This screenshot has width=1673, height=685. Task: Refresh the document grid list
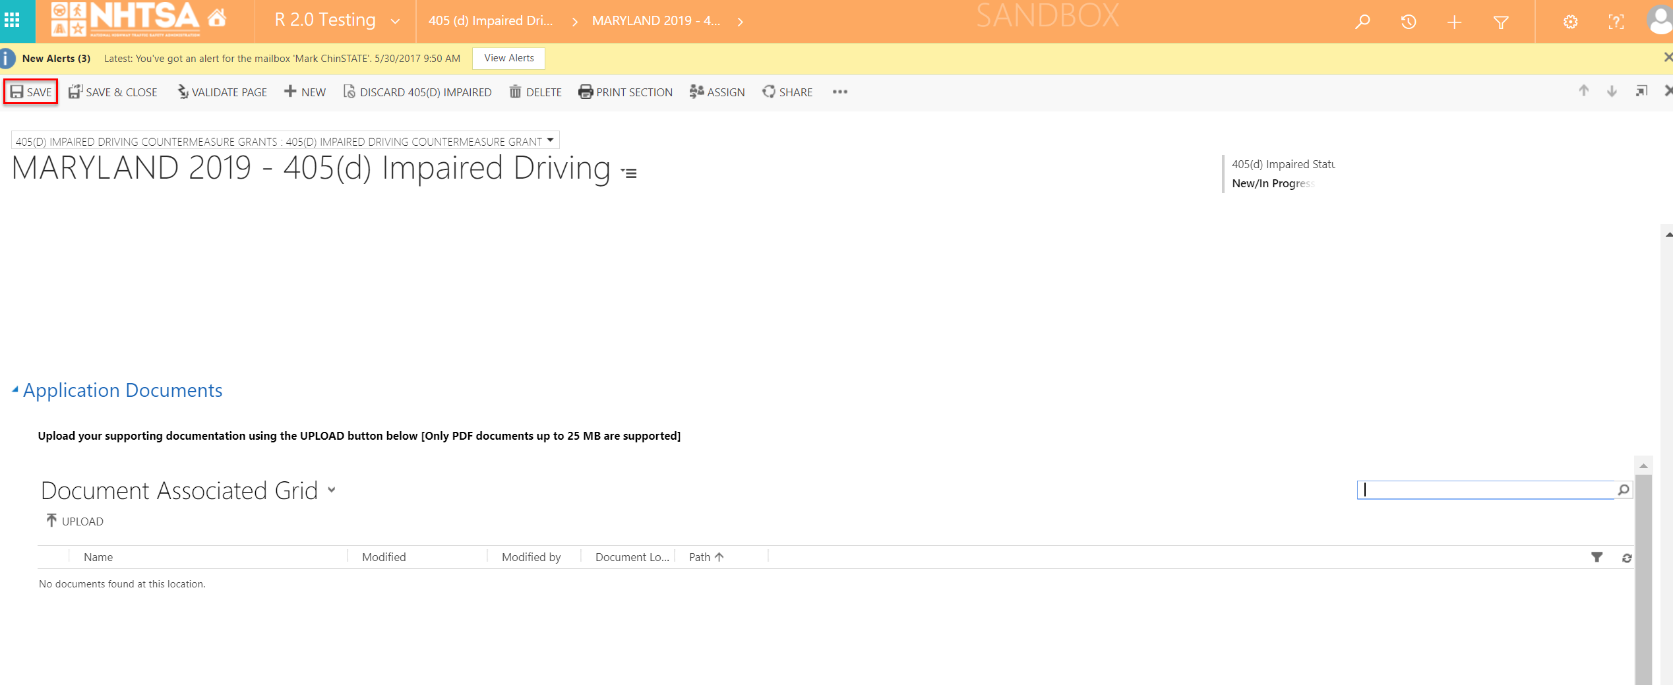tap(1626, 558)
